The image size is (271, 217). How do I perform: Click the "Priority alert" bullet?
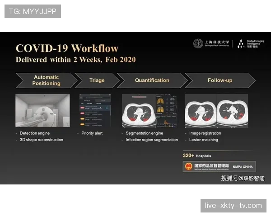(x=92, y=133)
